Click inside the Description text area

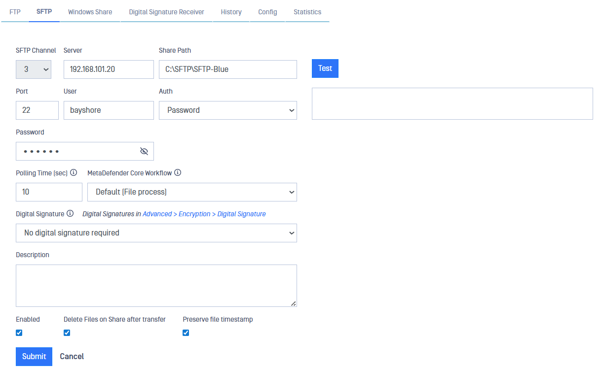click(x=156, y=286)
